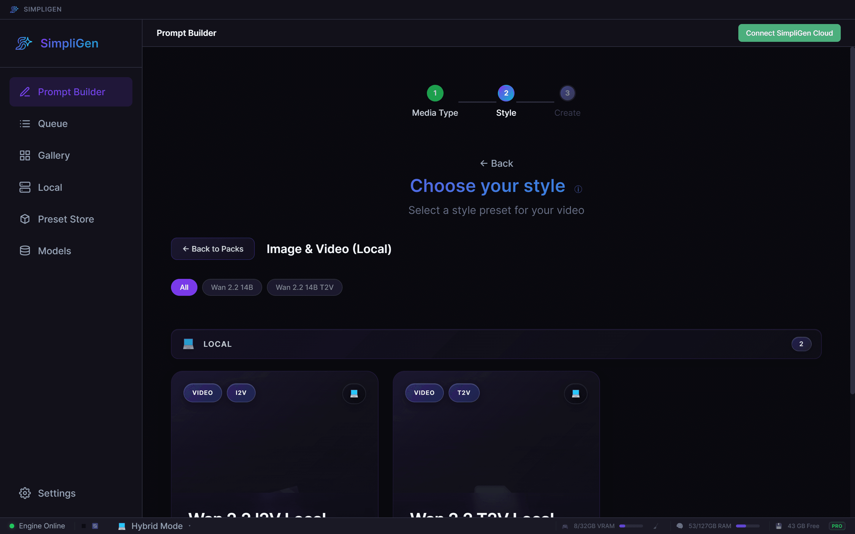Screen dimensions: 855x534
Task: Click Connect SimpliGen Cloud button
Action: tap(789, 33)
